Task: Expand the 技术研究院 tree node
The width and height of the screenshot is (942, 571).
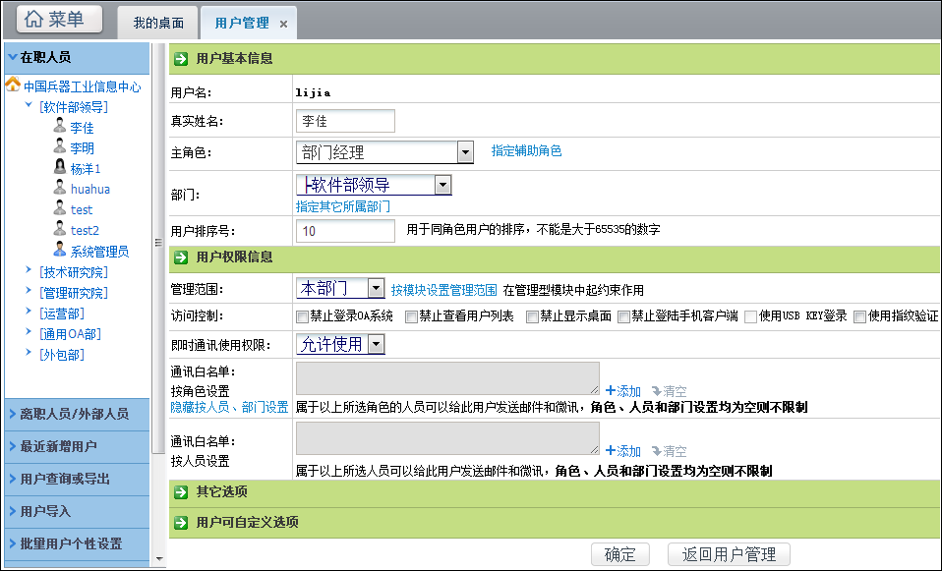Action: [x=29, y=272]
